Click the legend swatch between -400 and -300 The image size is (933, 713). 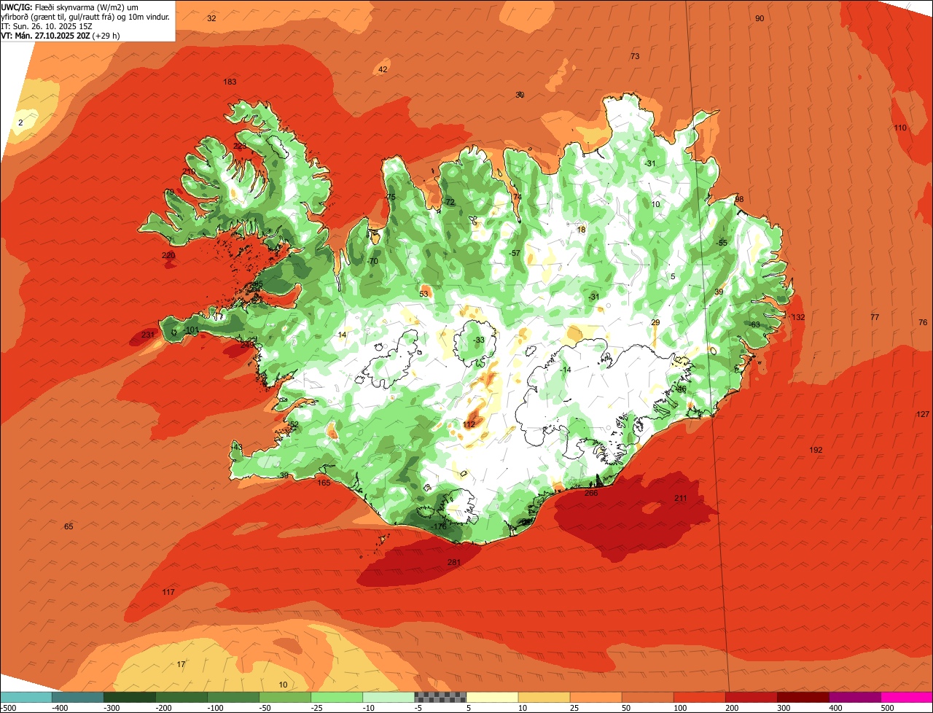(x=77, y=697)
